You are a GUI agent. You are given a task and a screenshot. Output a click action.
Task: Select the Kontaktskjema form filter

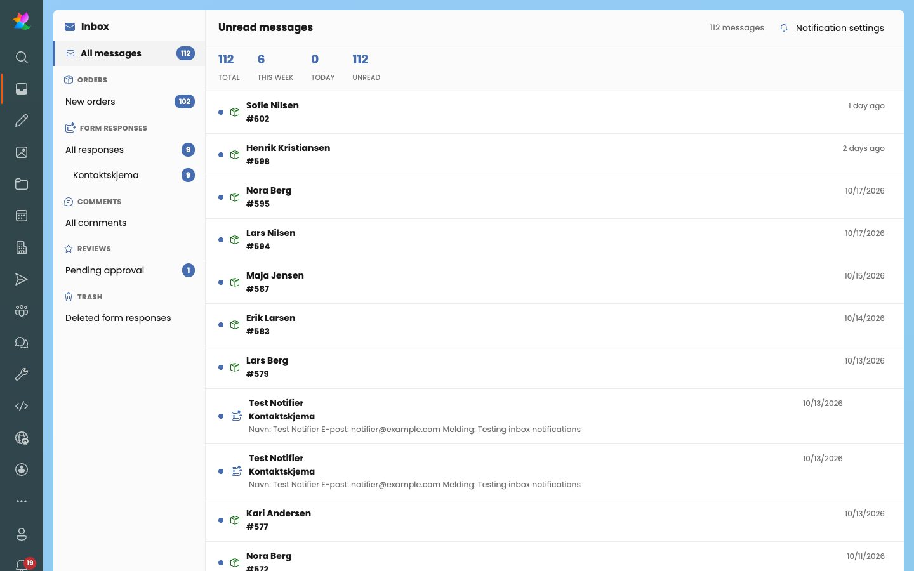tap(129, 175)
